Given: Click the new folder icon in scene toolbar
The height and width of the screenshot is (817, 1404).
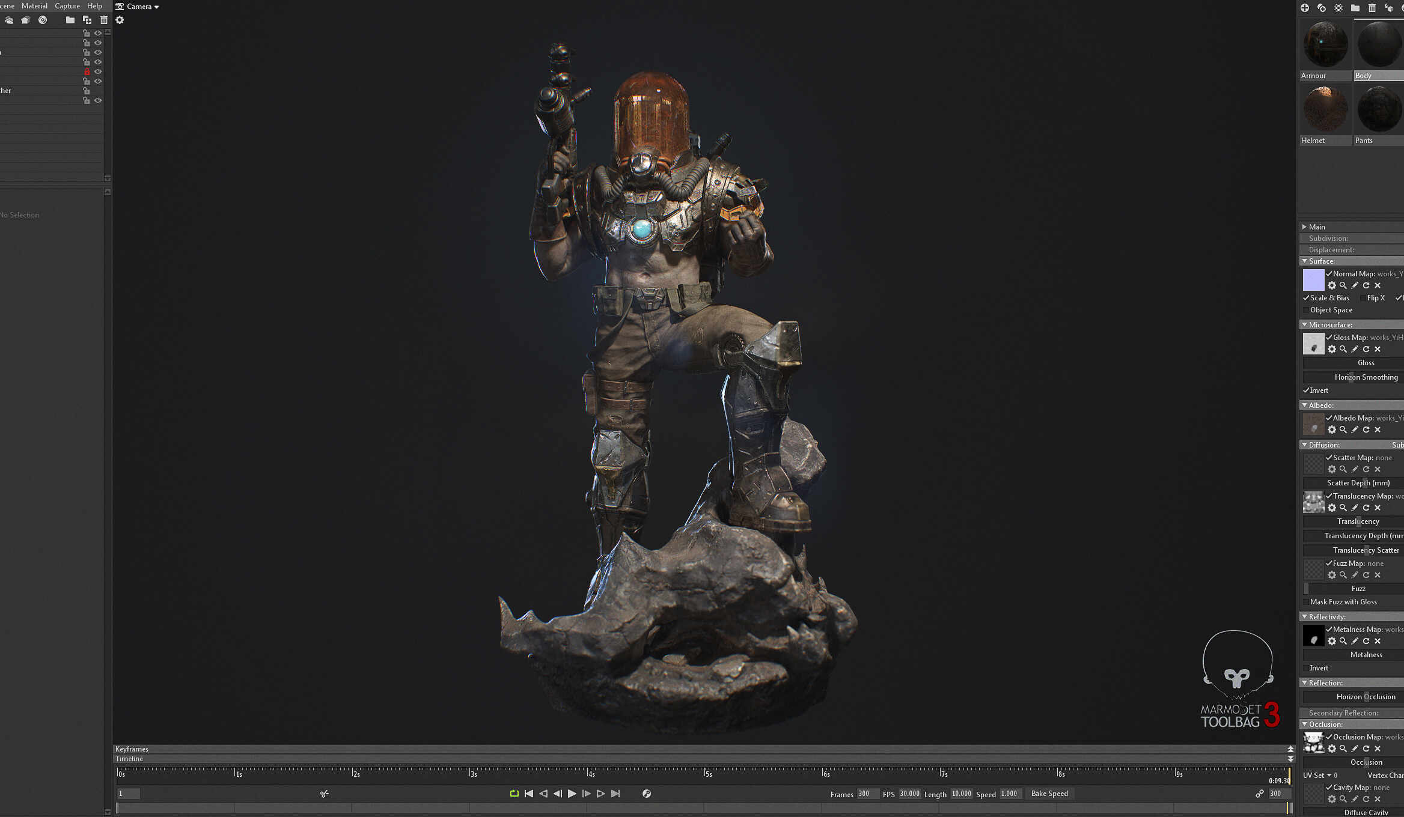Looking at the screenshot, I should 70,20.
